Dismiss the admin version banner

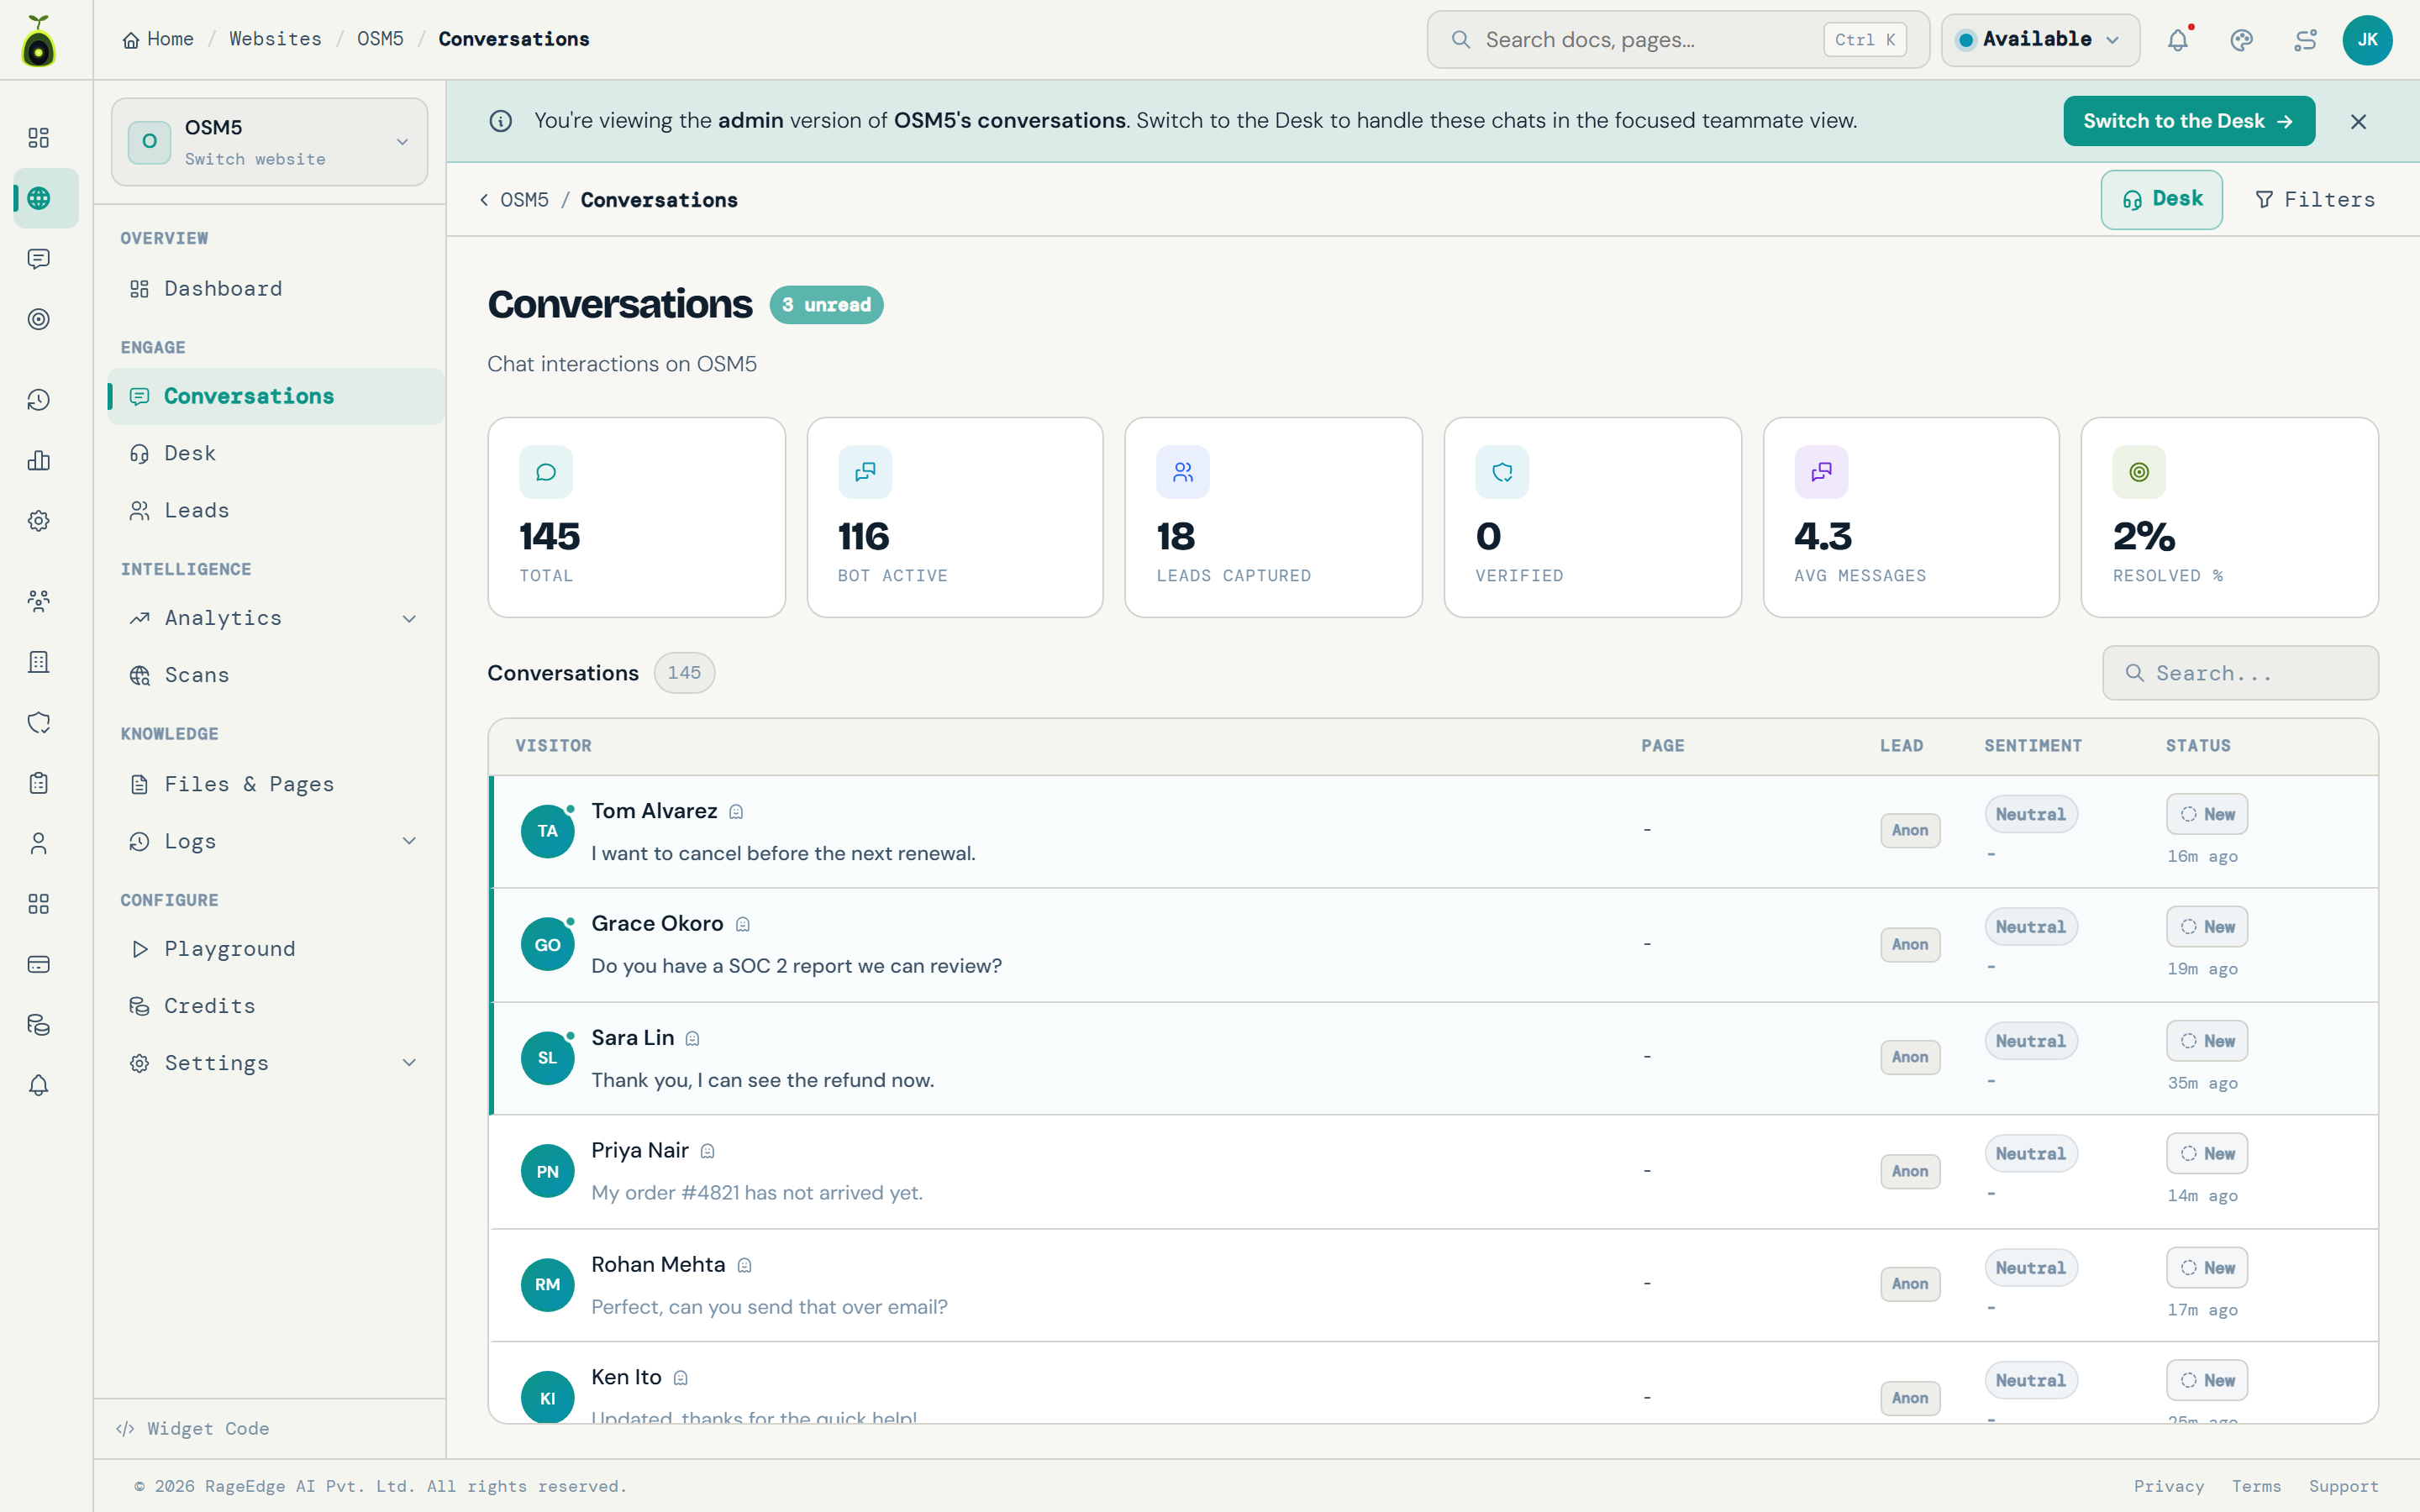click(x=2358, y=121)
